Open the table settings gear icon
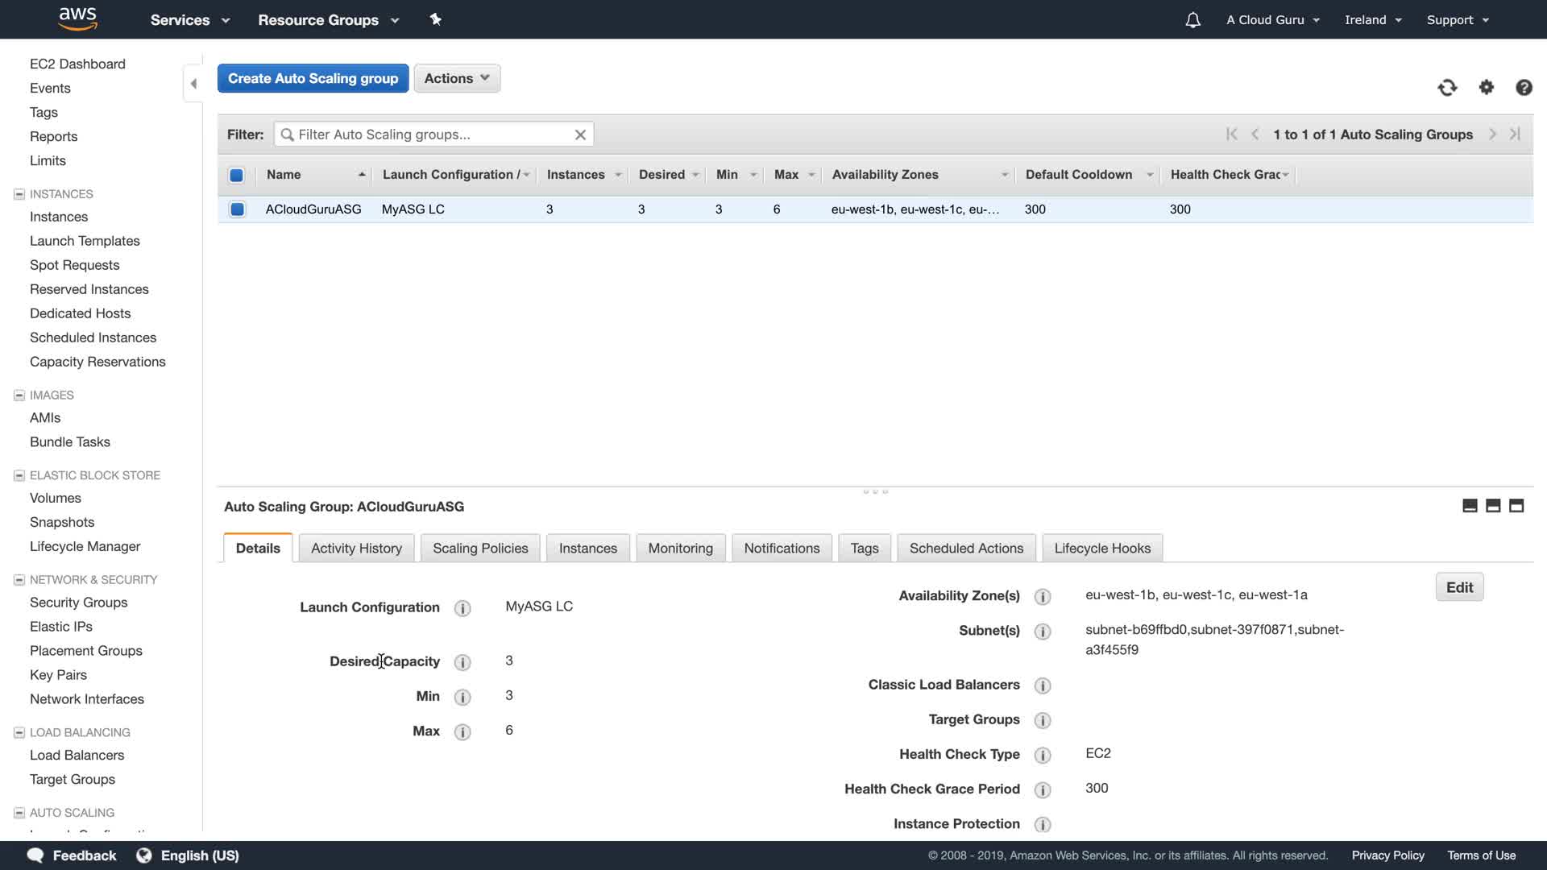The width and height of the screenshot is (1547, 870). [1486, 88]
